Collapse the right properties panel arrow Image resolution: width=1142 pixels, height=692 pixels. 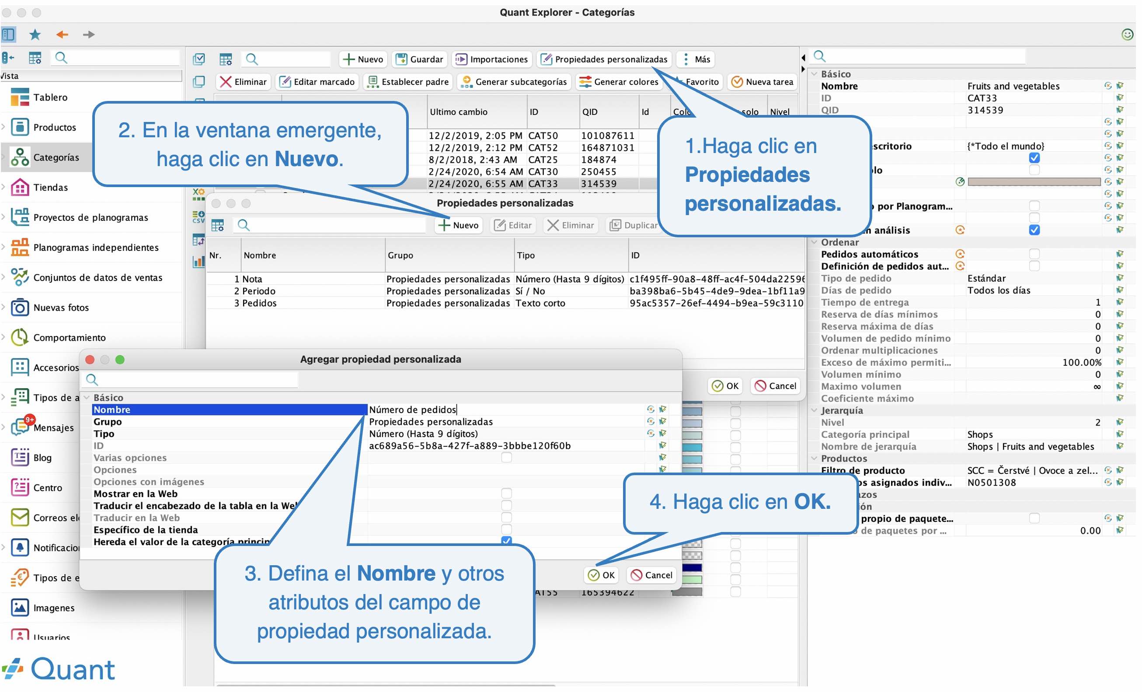click(803, 69)
